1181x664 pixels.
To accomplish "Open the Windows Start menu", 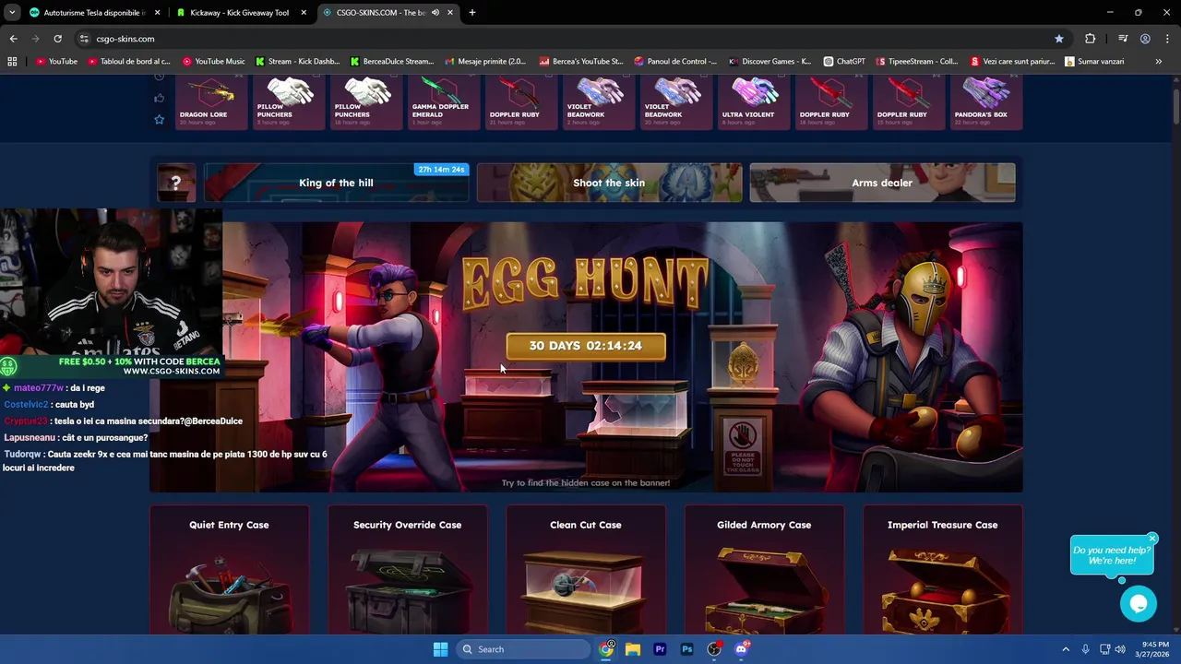I will pos(440,649).
